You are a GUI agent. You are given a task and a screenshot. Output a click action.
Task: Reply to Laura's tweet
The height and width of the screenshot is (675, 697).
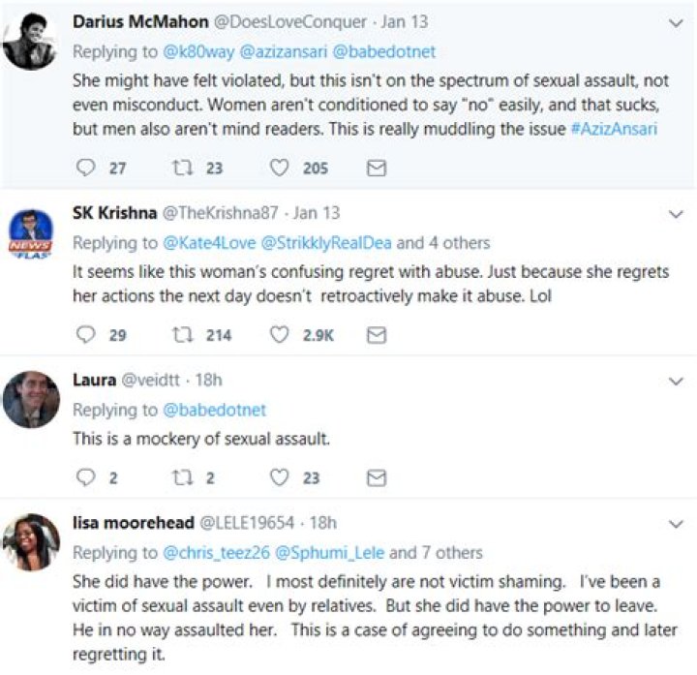click(86, 476)
